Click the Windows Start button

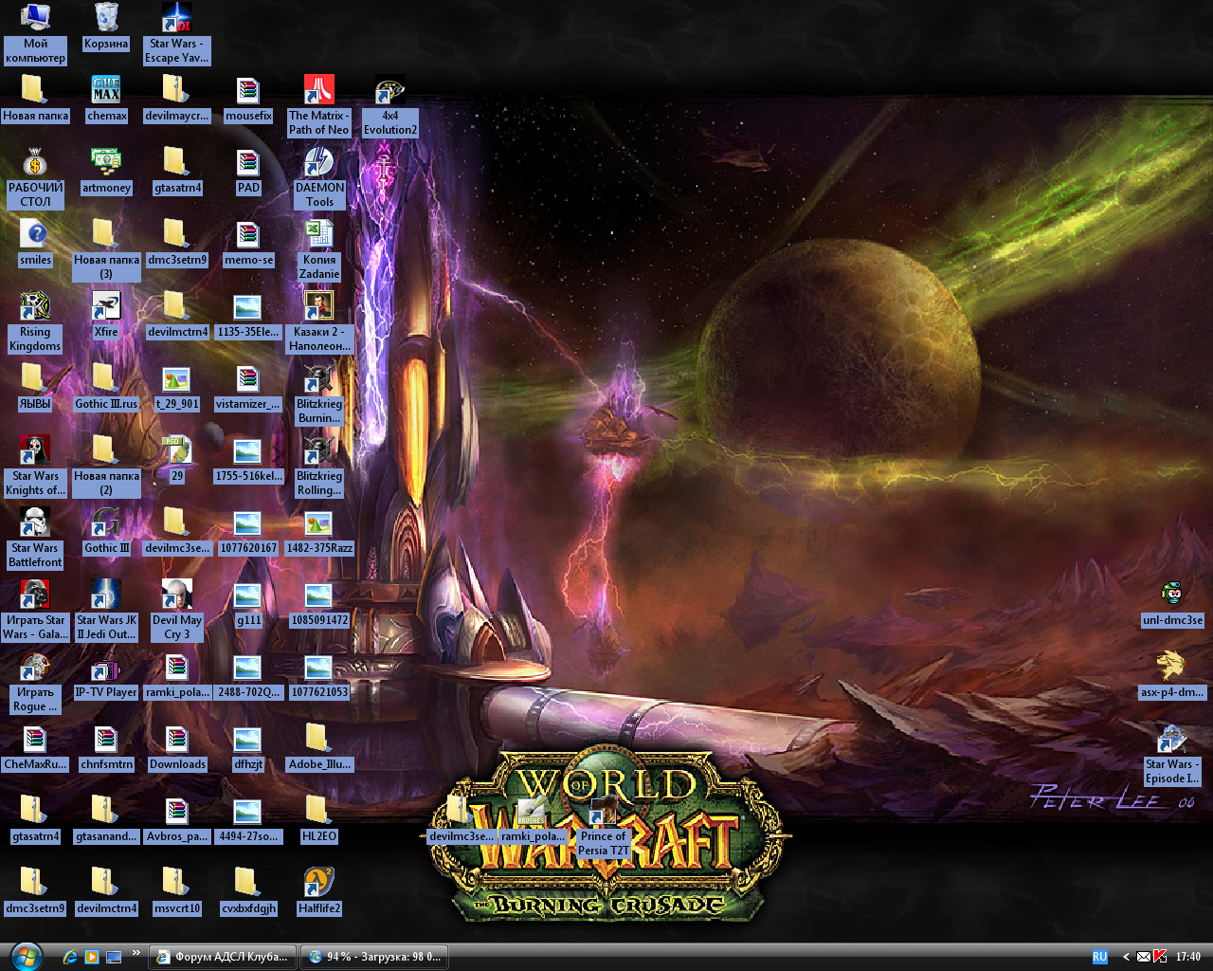click(x=26, y=955)
